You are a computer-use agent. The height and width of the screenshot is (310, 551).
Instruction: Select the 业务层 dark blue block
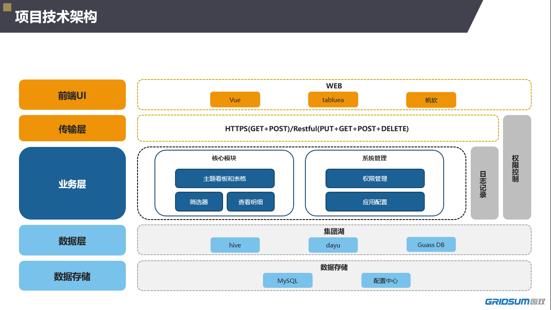pos(72,183)
